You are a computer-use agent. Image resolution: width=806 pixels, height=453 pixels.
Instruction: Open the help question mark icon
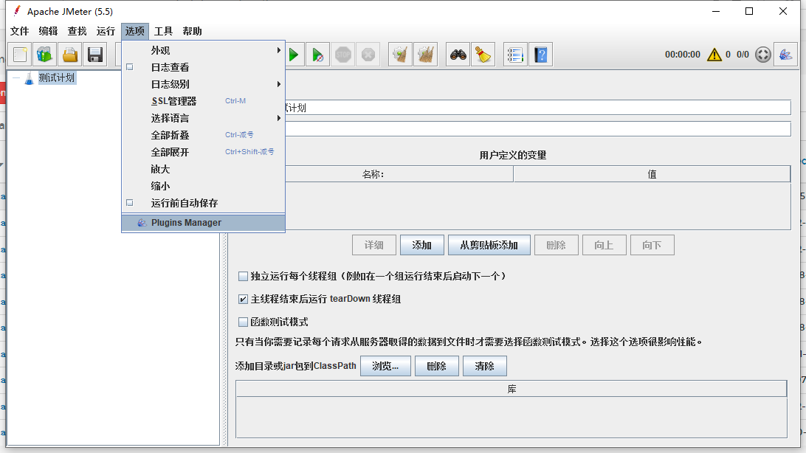click(x=541, y=55)
